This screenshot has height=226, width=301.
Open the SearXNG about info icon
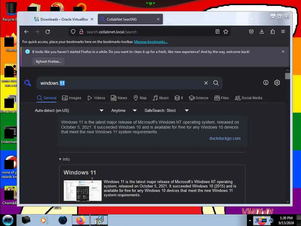pos(266,83)
